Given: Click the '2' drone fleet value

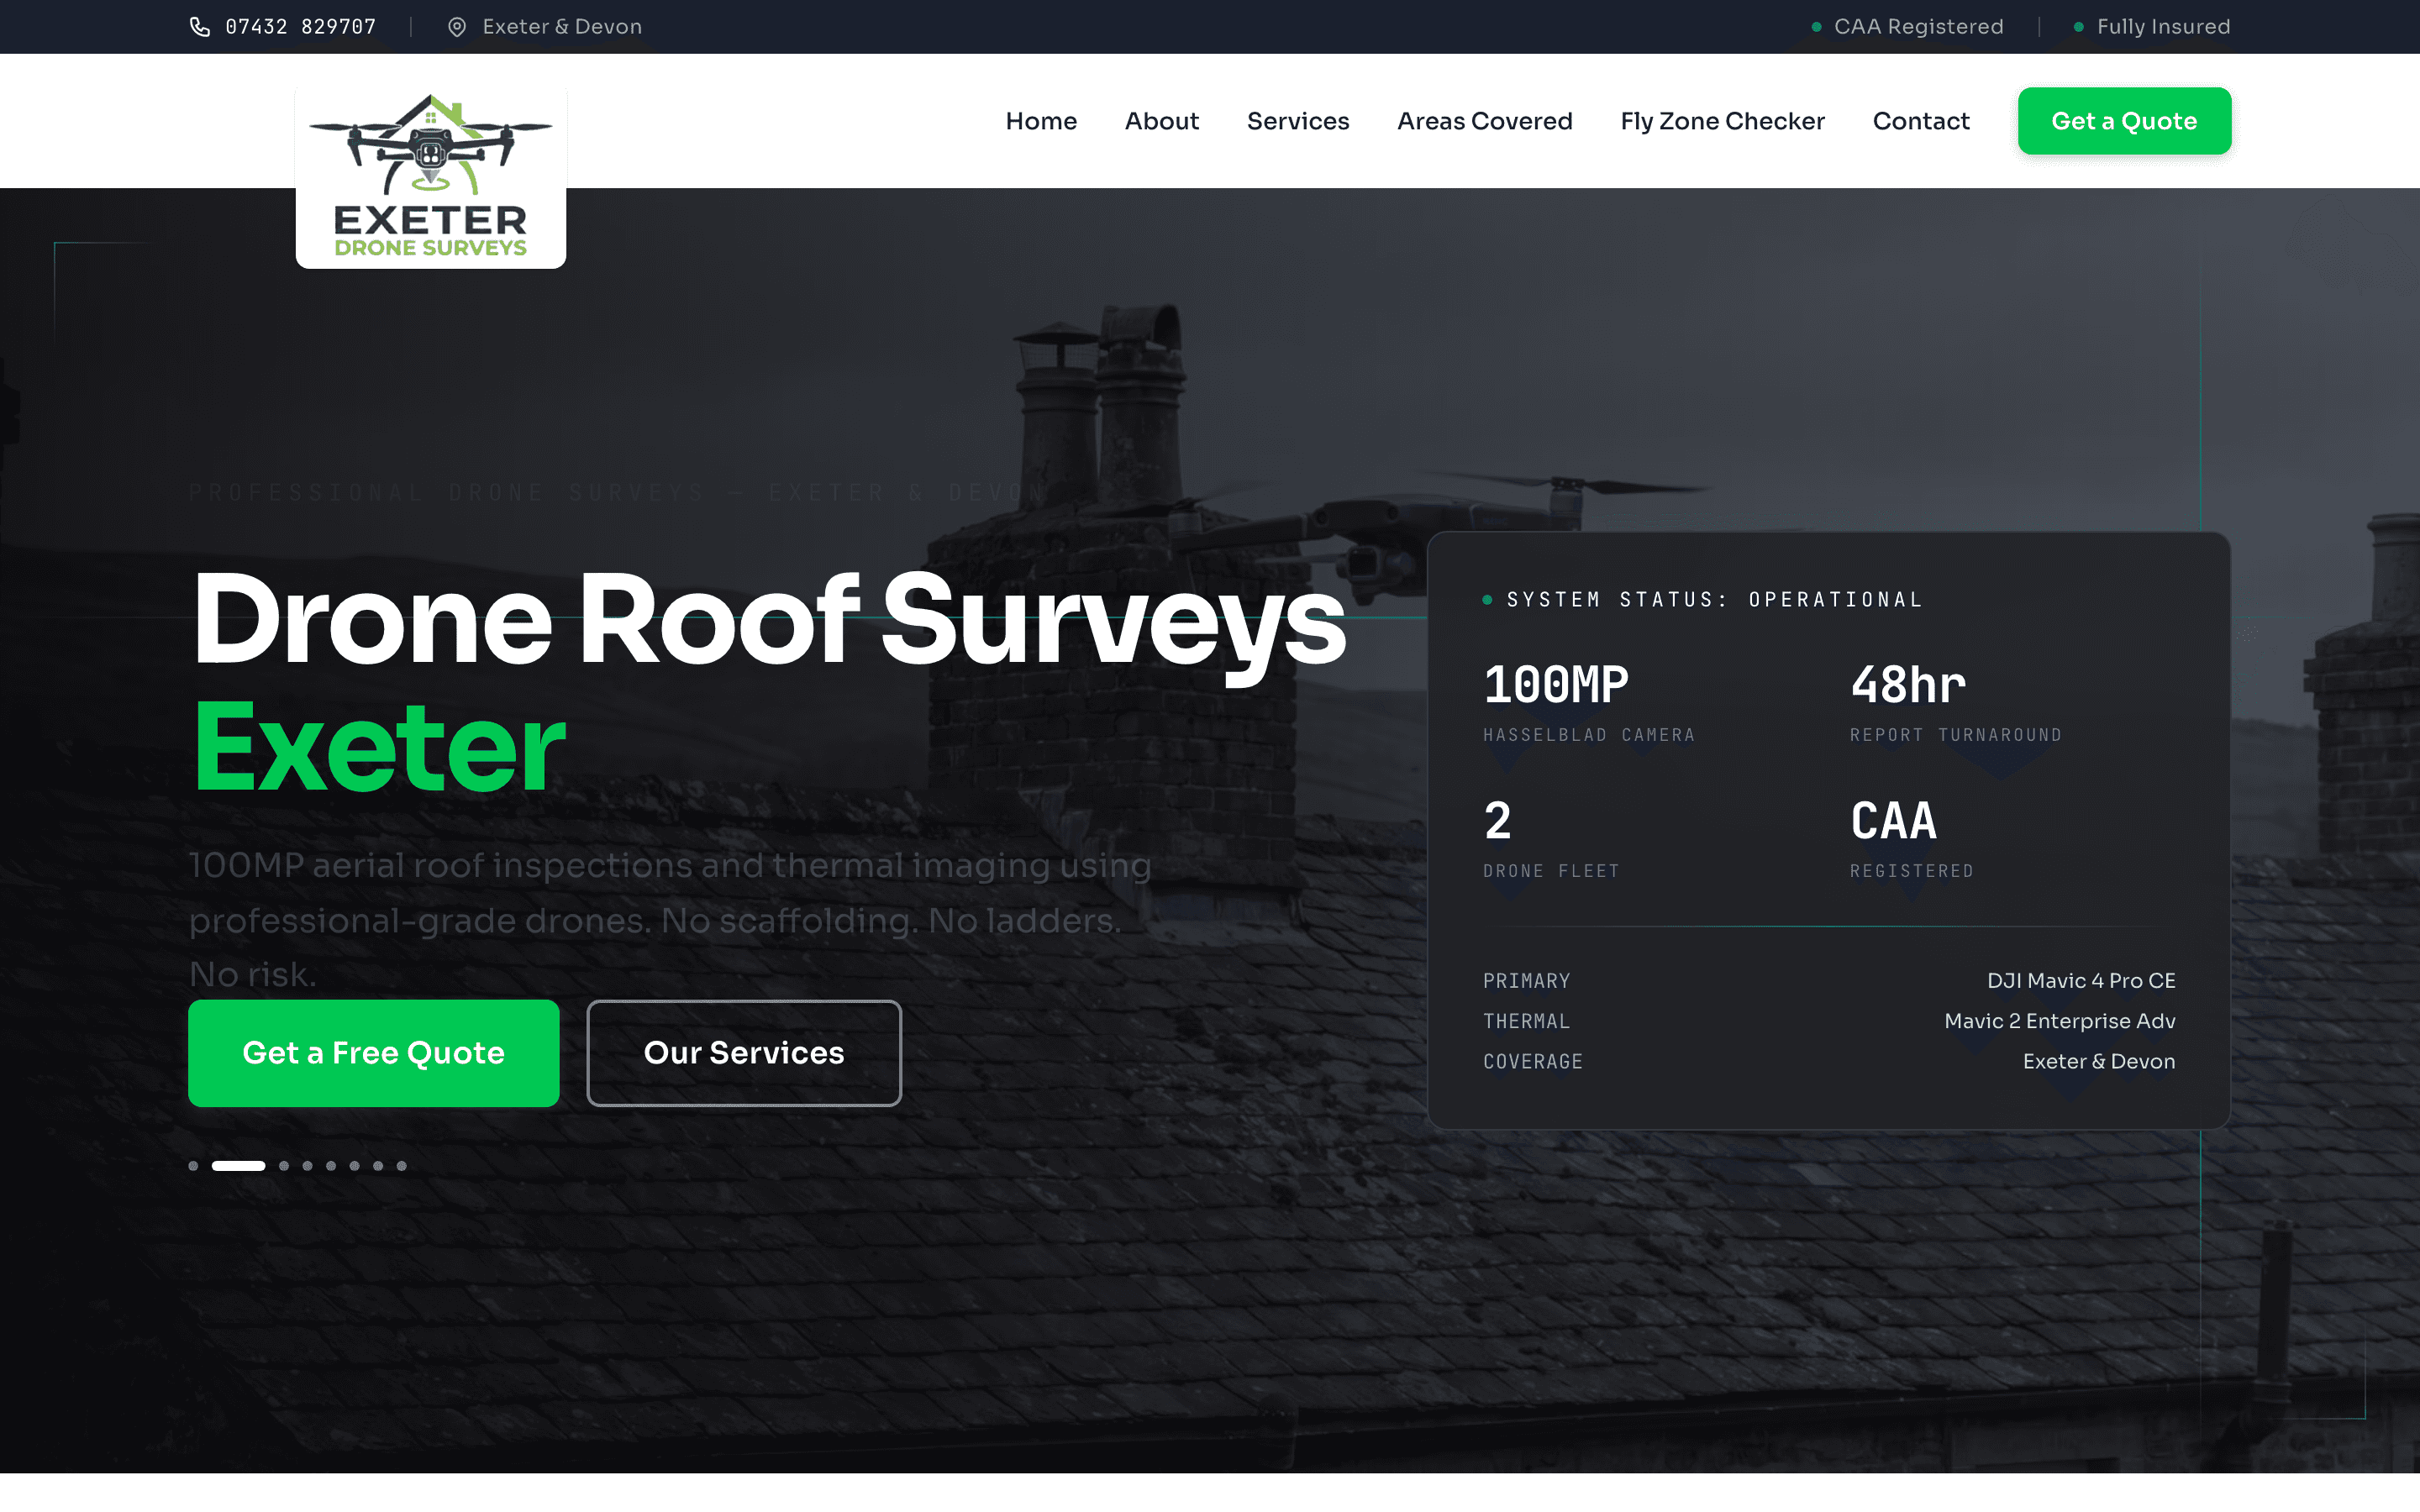Looking at the screenshot, I should pyautogui.click(x=1498, y=822).
